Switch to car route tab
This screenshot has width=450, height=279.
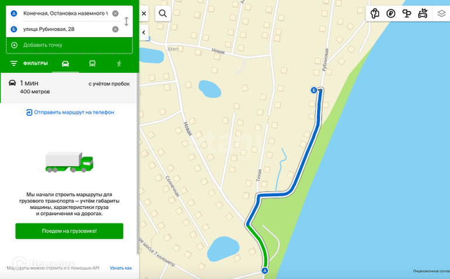tap(65, 63)
